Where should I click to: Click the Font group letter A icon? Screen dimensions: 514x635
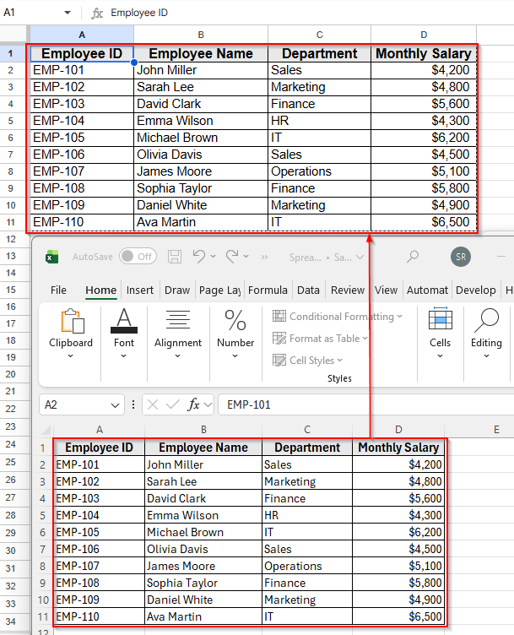pyautogui.click(x=124, y=321)
